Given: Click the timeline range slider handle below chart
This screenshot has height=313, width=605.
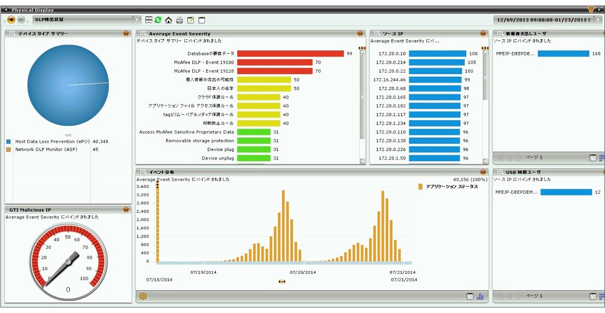Looking at the screenshot, I should (x=282, y=282).
